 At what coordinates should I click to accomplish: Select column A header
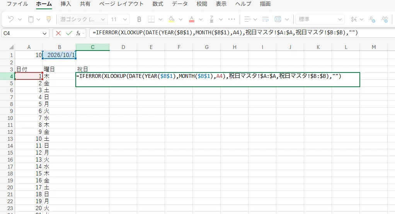click(x=29, y=47)
